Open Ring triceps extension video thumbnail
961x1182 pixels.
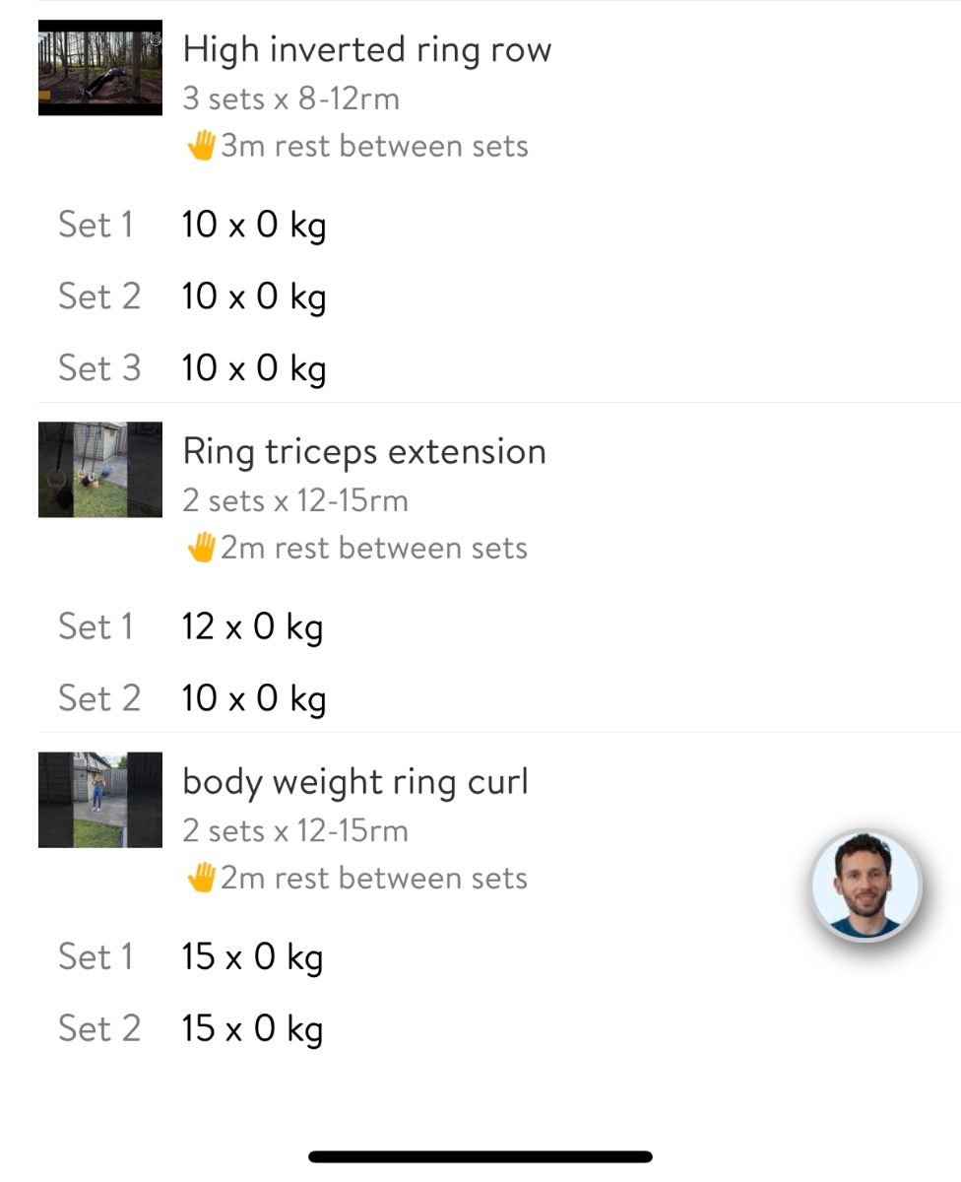(99, 470)
